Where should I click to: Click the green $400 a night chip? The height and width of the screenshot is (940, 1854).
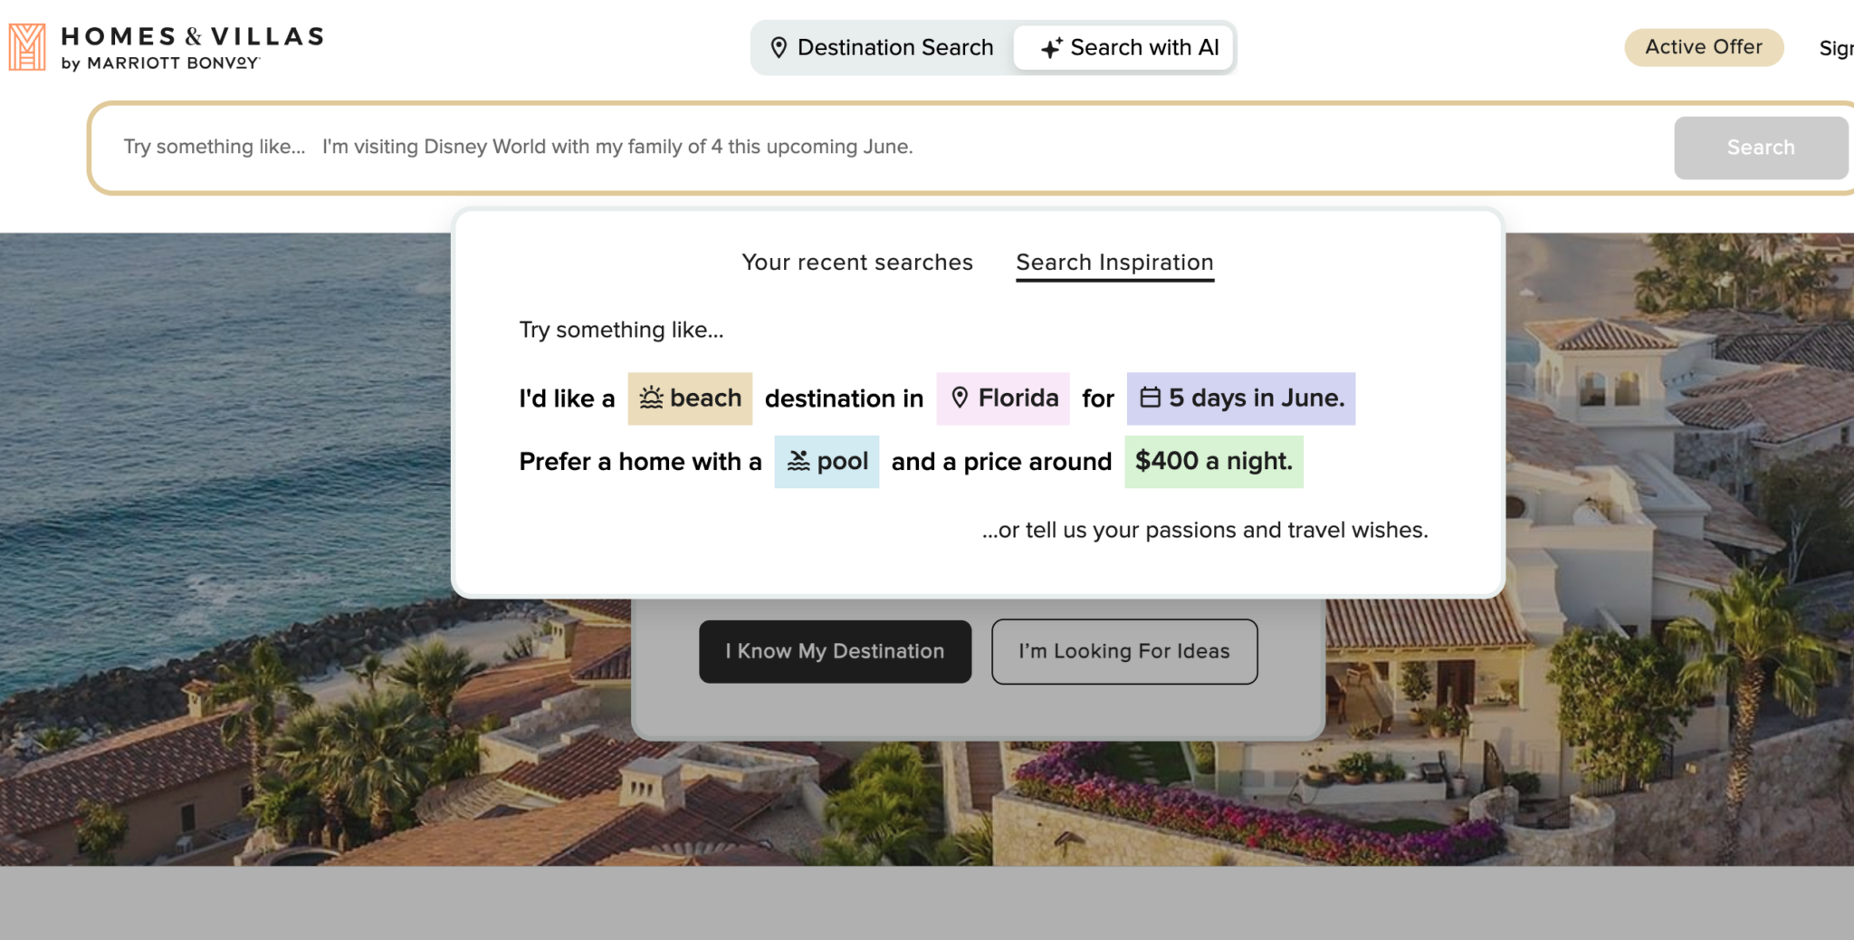click(x=1213, y=462)
